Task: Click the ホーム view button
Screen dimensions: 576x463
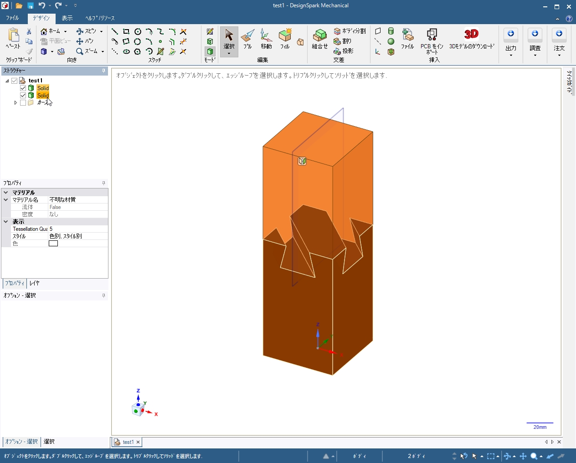Action: (50, 31)
